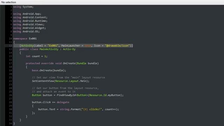Click the "button.Click += delegate" line
Screen dimensions: 224x126
pyautogui.click(x=50, y=102)
